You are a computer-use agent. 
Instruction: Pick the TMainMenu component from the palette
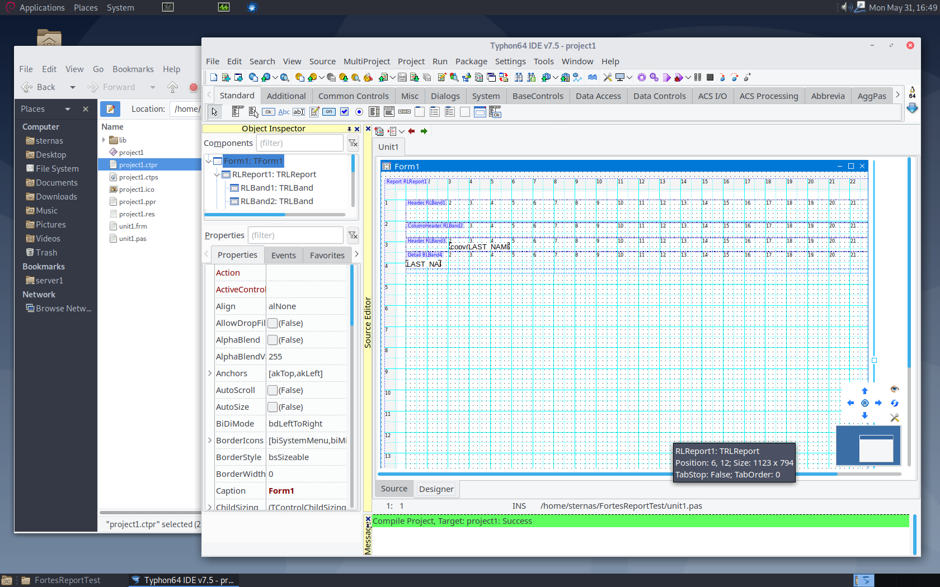[x=237, y=112]
